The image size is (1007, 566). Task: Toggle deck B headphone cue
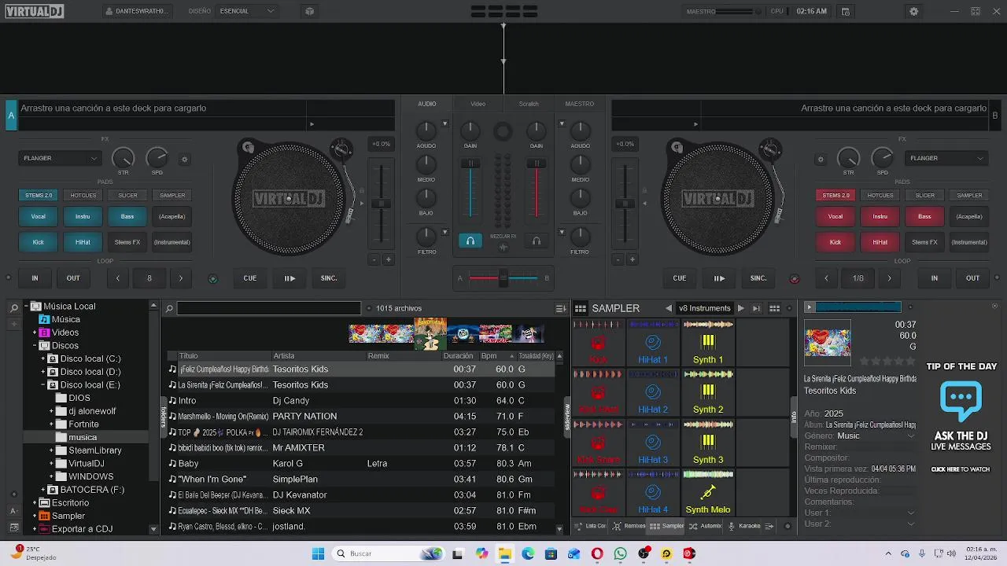537,241
